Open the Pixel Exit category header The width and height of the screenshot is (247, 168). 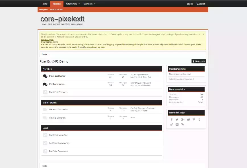47,69
